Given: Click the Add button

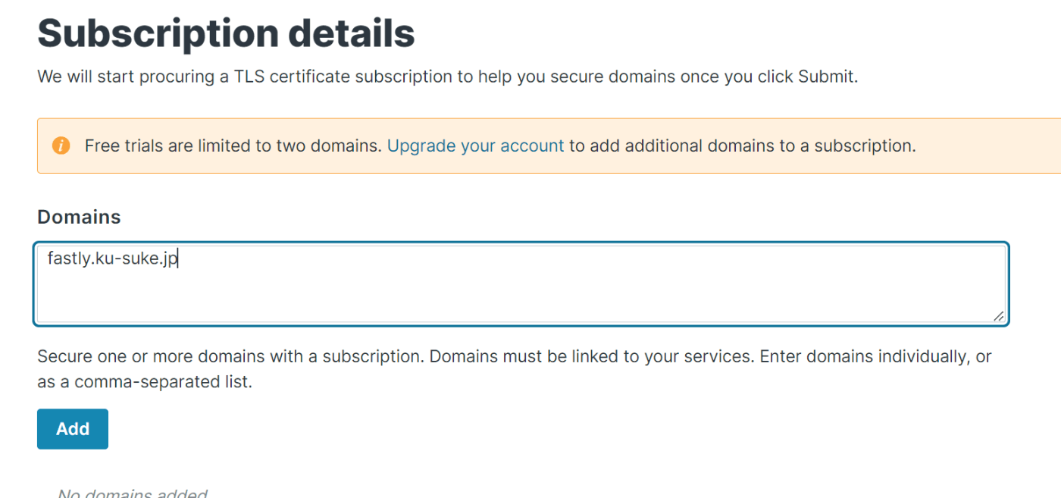Looking at the screenshot, I should click(x=73, y=429).
